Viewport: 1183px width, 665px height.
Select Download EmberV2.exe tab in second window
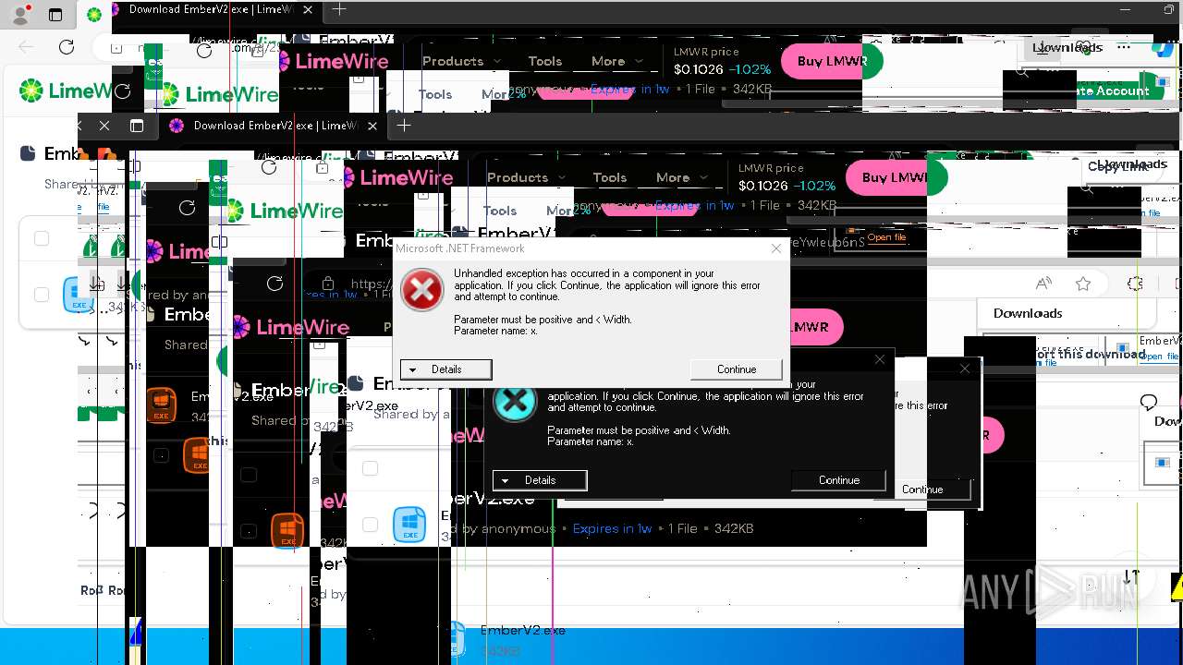click(274, 126)
